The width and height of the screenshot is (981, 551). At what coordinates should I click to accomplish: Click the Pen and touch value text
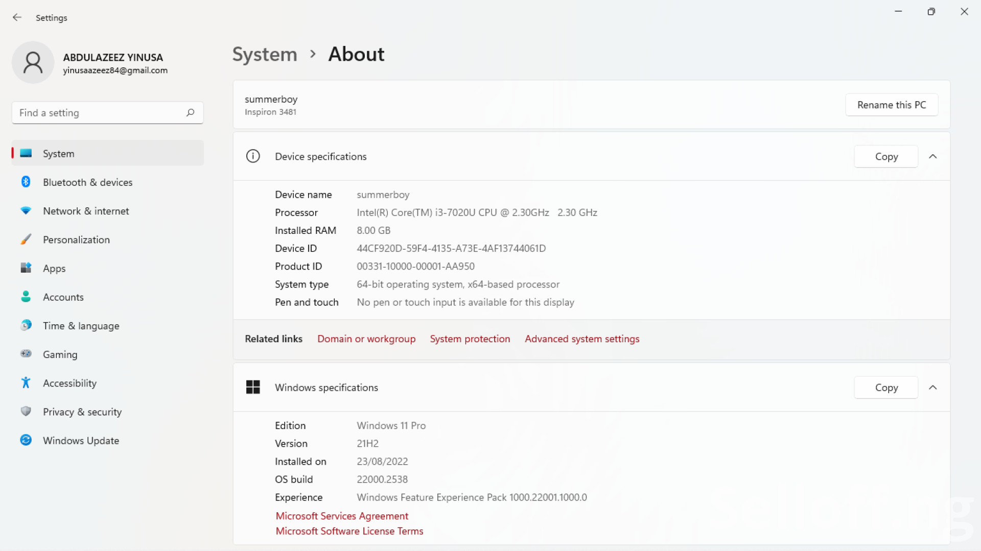[x=465, y=302]
